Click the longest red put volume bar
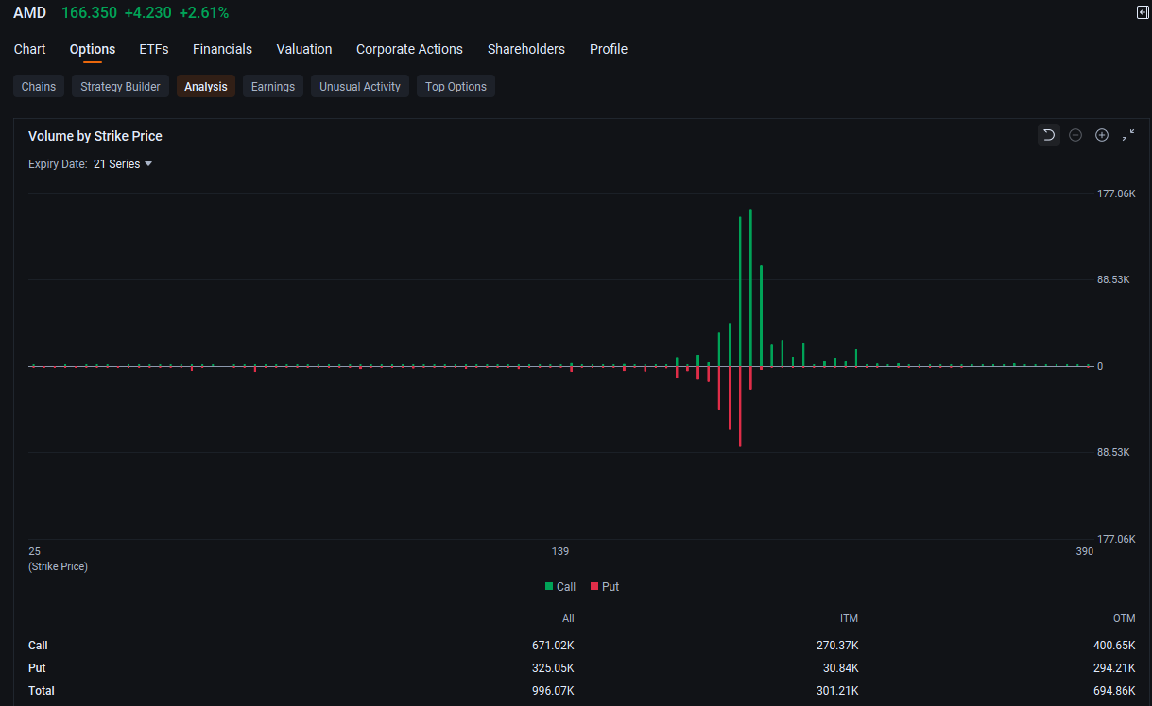The image size is (1152, 706). pos(740,406)
